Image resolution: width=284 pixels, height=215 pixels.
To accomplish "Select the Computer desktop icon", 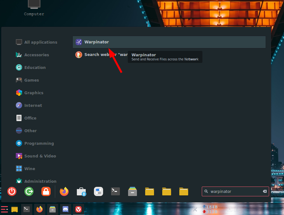I will (x=34, y=8).
